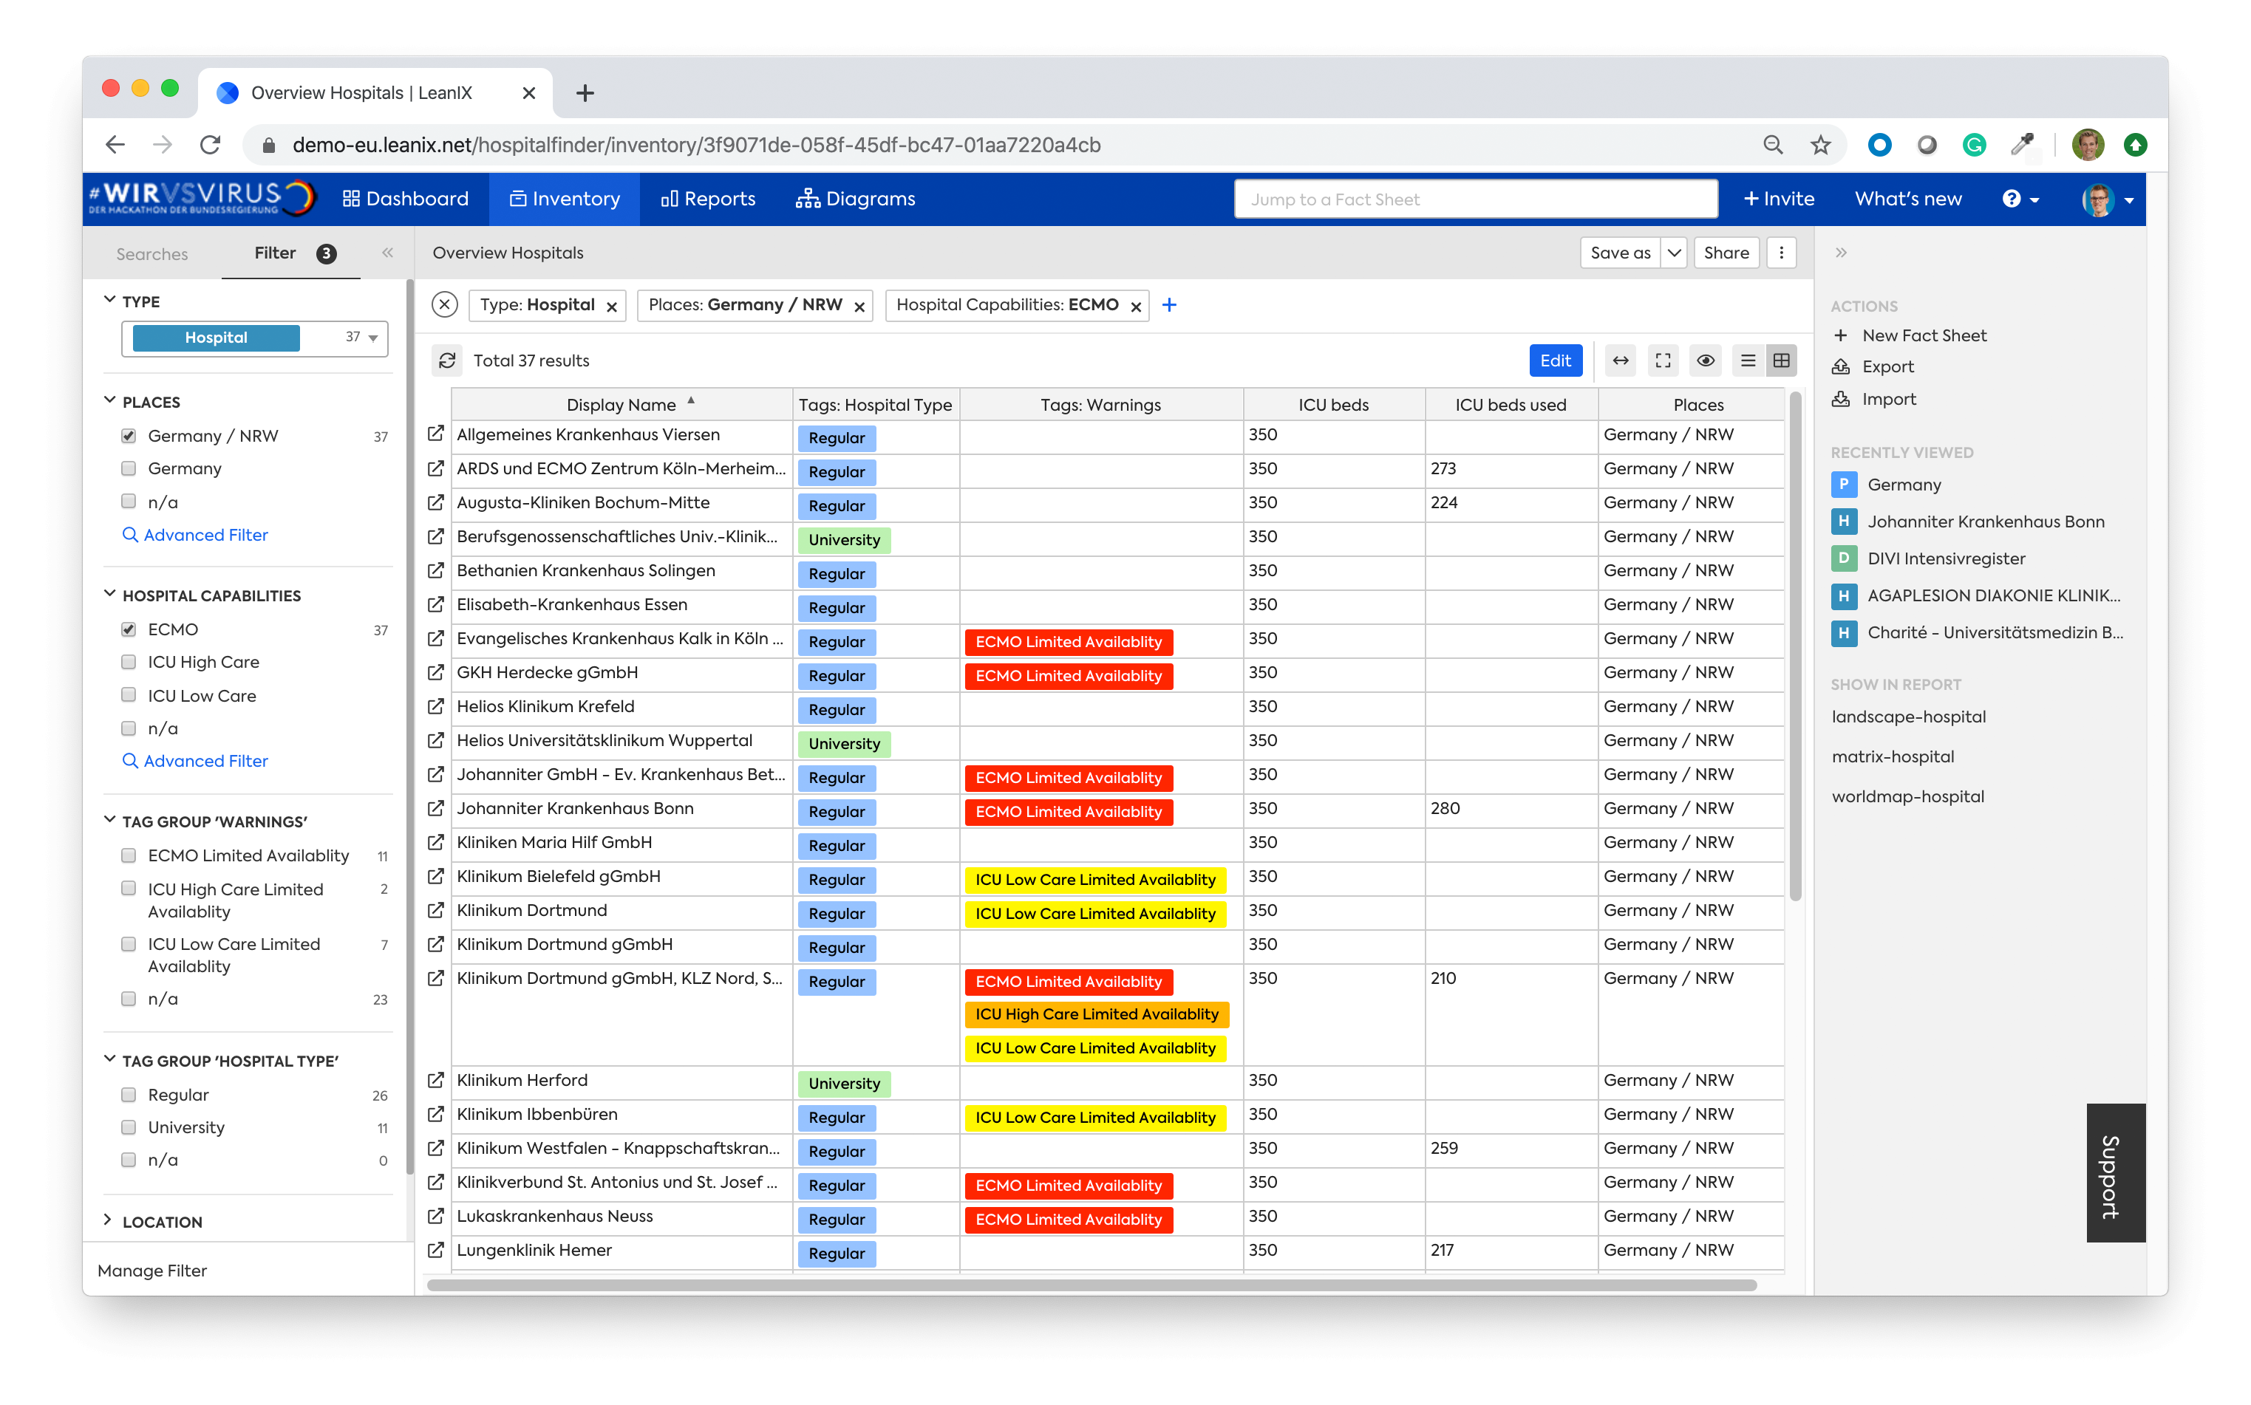Open Places Advanced Filter link

(x=205, y=534)
